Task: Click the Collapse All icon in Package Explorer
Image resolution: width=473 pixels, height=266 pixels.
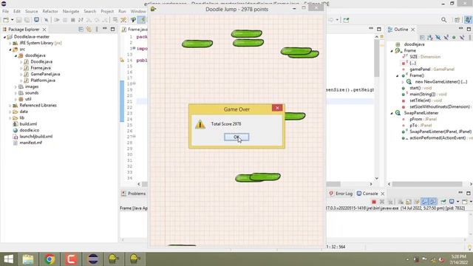Action: click(81, 30)
